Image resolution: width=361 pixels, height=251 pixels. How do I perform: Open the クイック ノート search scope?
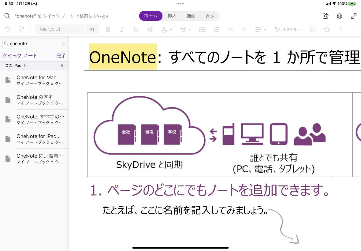tap(20, 55)
